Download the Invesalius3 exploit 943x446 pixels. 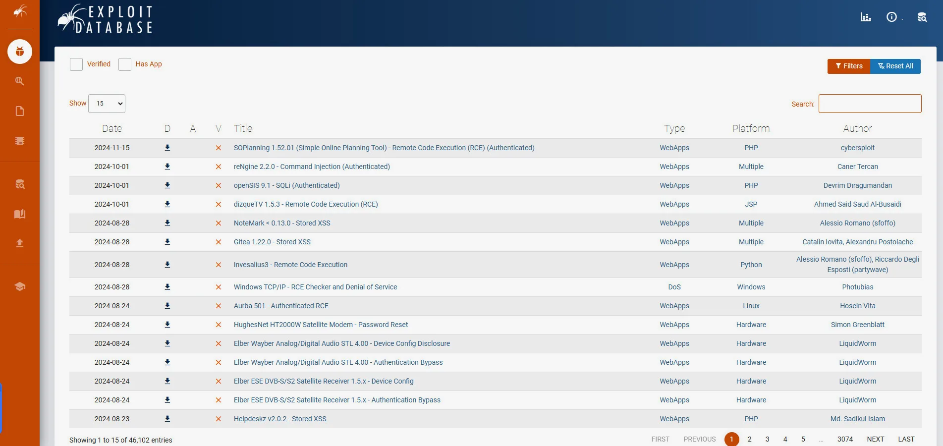tap(167, 265)
